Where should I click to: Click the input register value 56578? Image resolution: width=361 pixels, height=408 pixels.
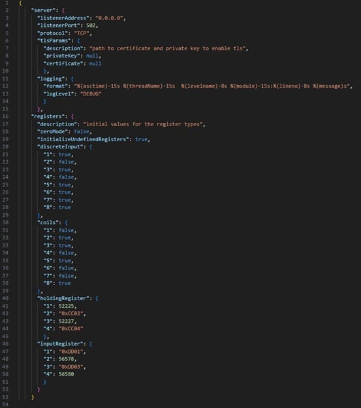(66, 359)
